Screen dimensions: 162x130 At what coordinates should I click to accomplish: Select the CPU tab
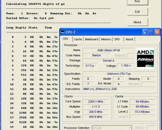(66, 39)
